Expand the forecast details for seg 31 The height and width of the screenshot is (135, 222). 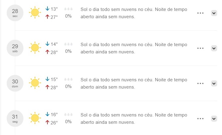point(214,119)
